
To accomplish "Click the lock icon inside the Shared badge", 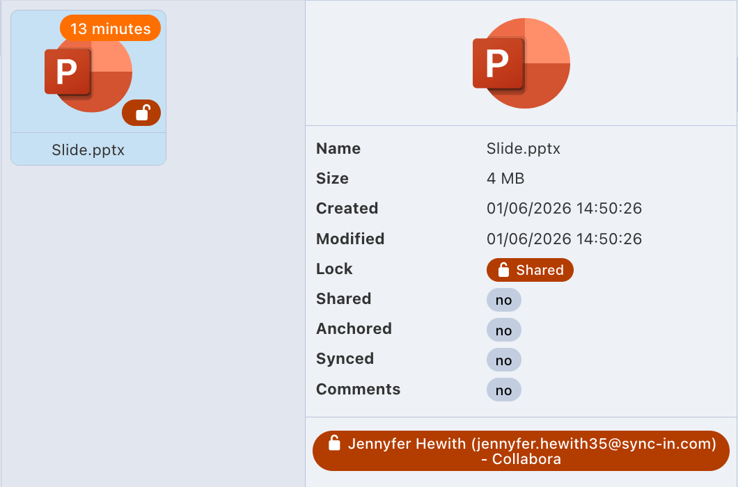I will (503, 270).
